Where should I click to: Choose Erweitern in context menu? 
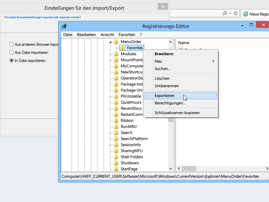[x=181, y=54]
